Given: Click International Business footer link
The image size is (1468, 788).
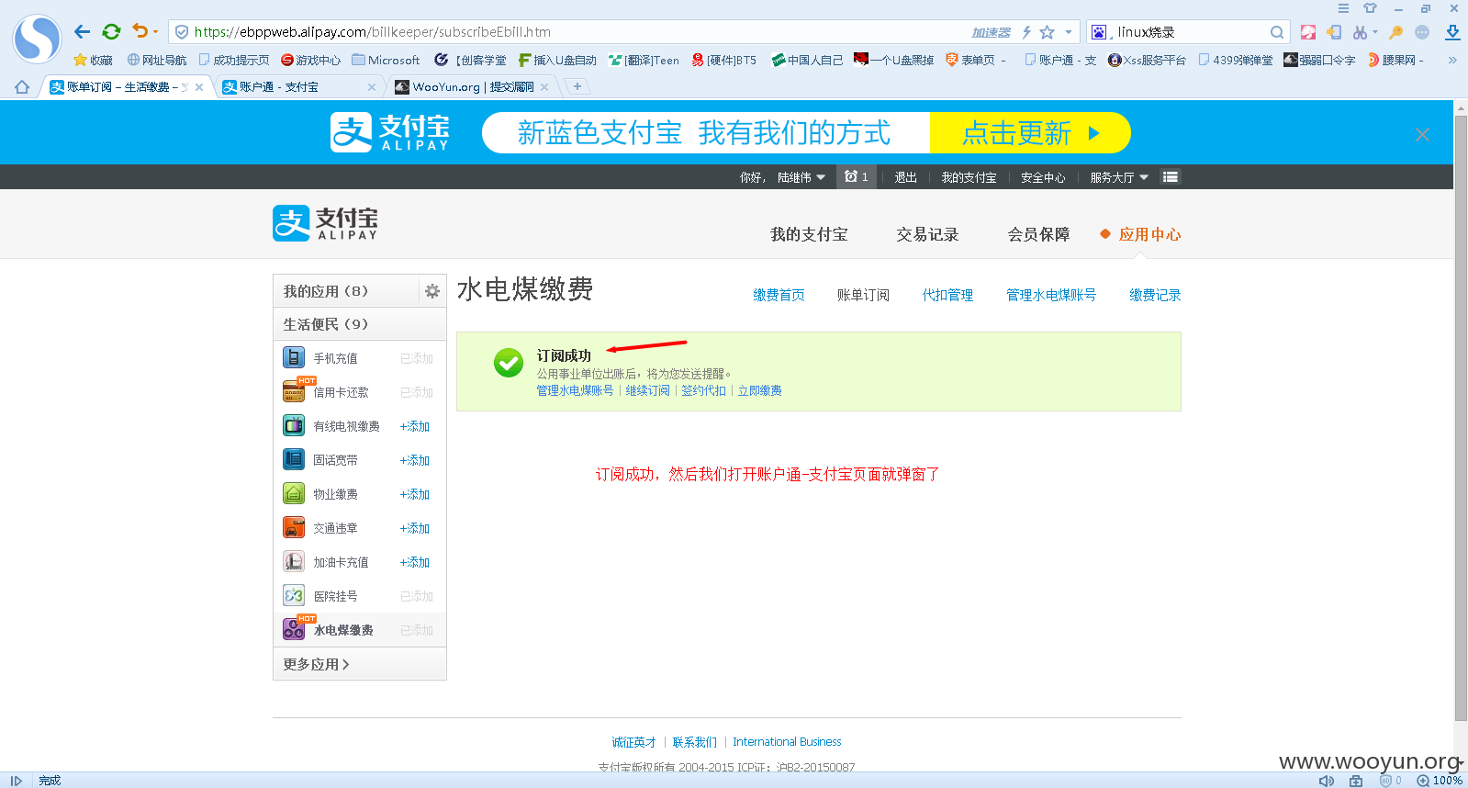Looking at the screenshot, I should 787,742.
